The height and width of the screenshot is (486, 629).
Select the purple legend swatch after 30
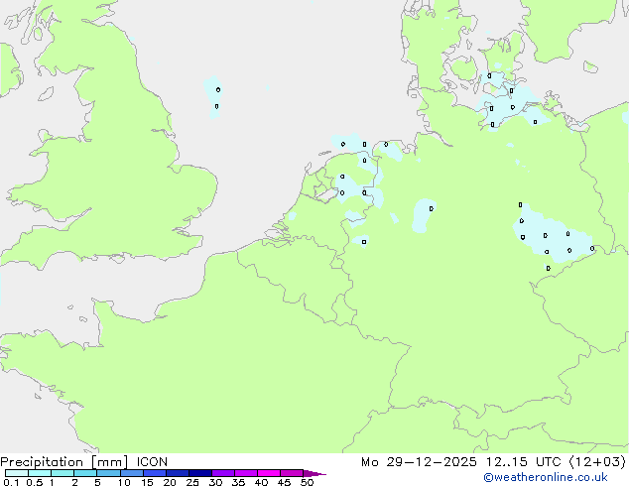pyautogui.click(x=223, y=474)
